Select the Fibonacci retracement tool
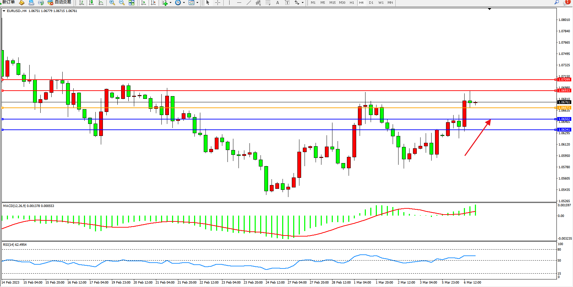Screen dimensions: 573x287 click(x=268, y=3)
